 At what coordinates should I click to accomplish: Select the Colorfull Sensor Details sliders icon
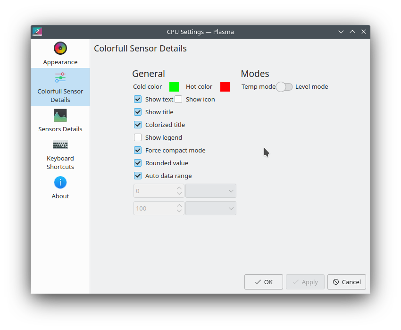coord(60,77)
